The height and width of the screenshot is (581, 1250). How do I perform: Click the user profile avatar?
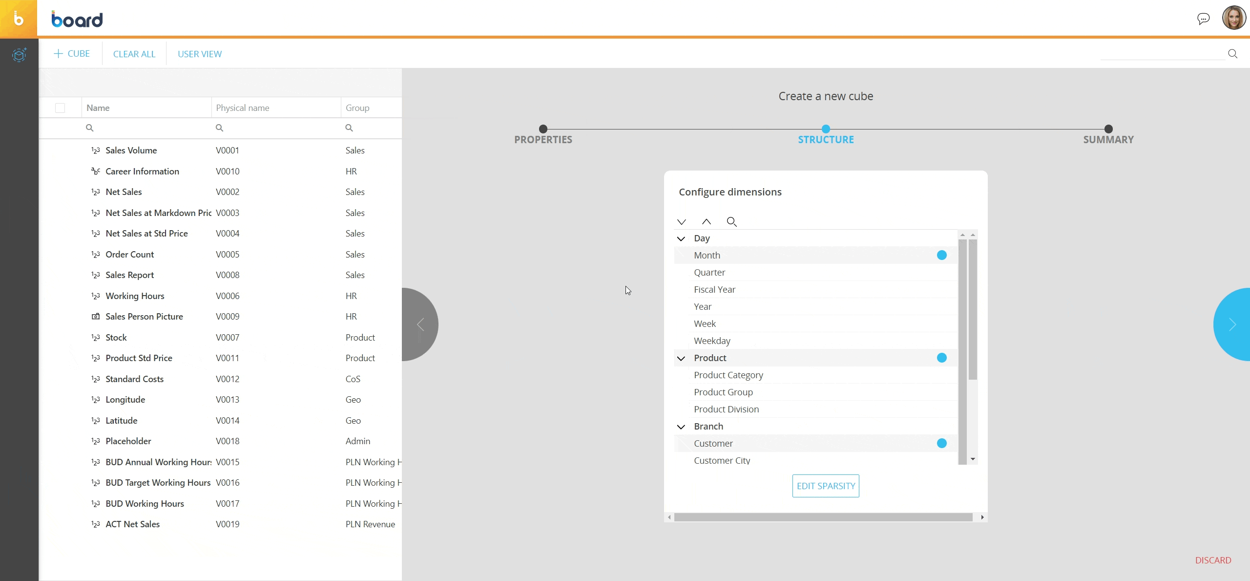pyautogui.click(x=1233, y=18)
